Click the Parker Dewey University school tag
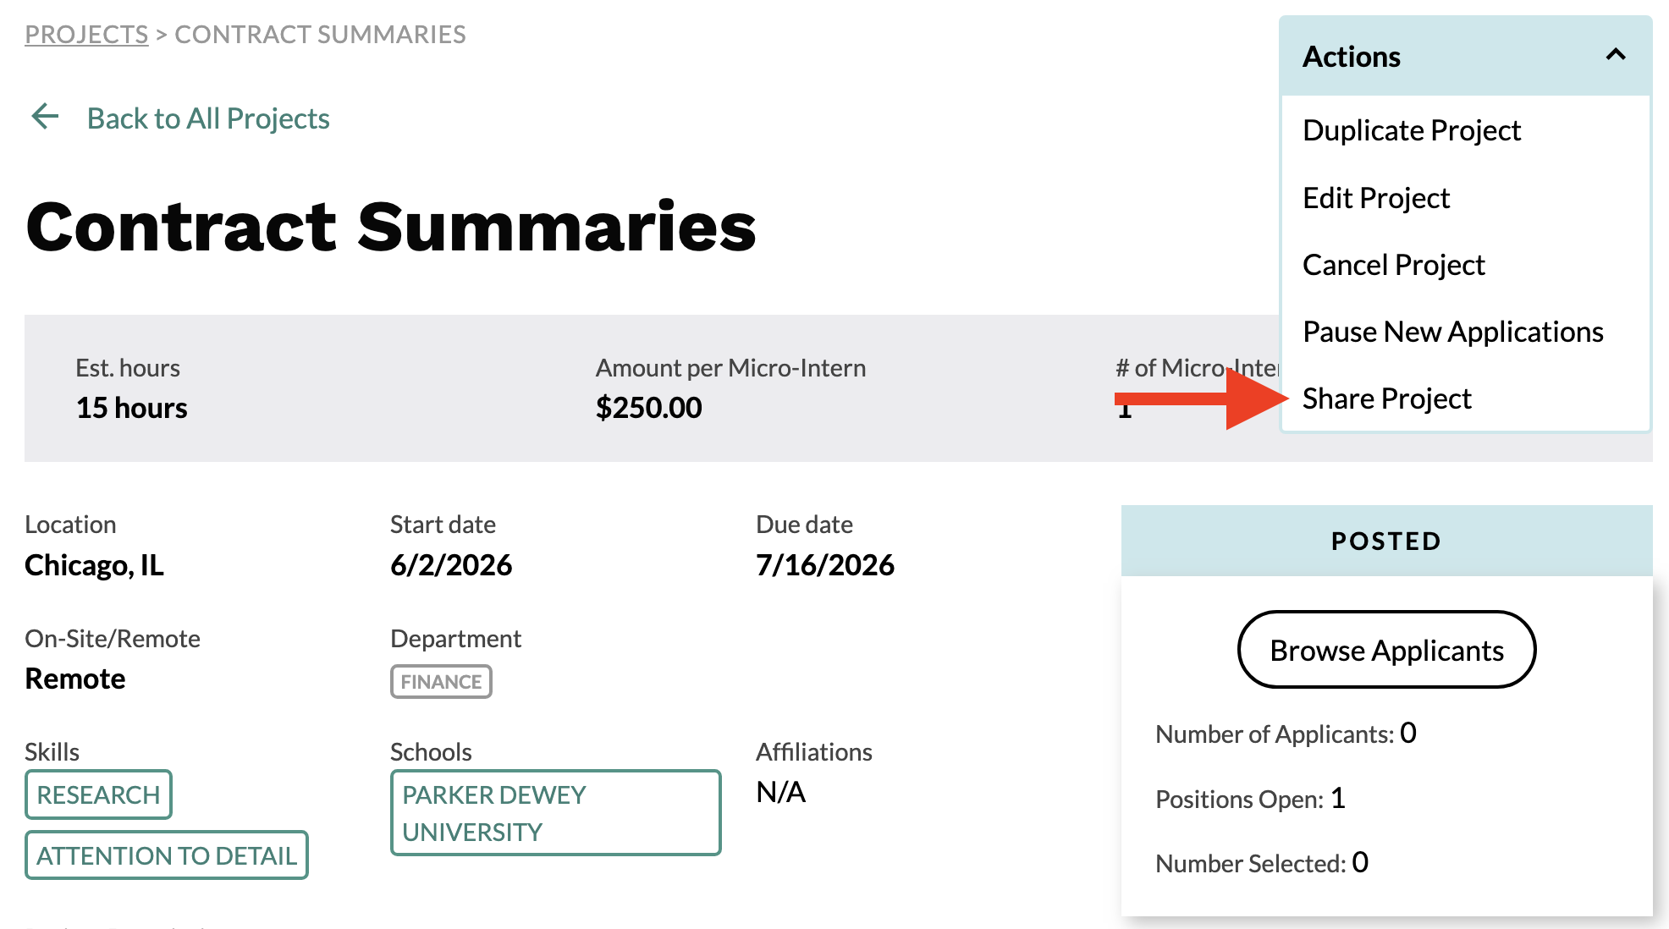This screenshot has width=1669, height=929. [x=555, y=813]
